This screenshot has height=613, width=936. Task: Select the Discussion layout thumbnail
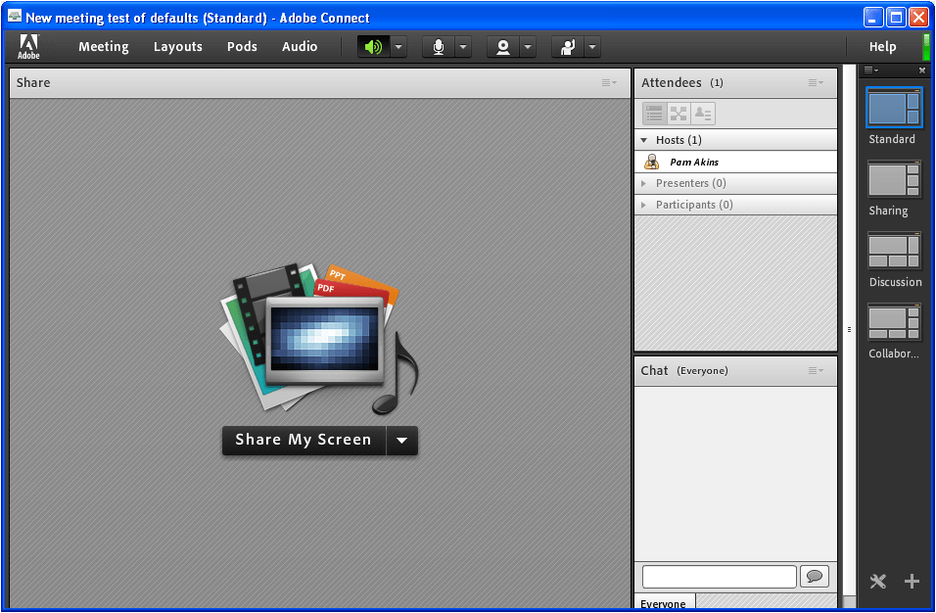[x=894, y=251]
